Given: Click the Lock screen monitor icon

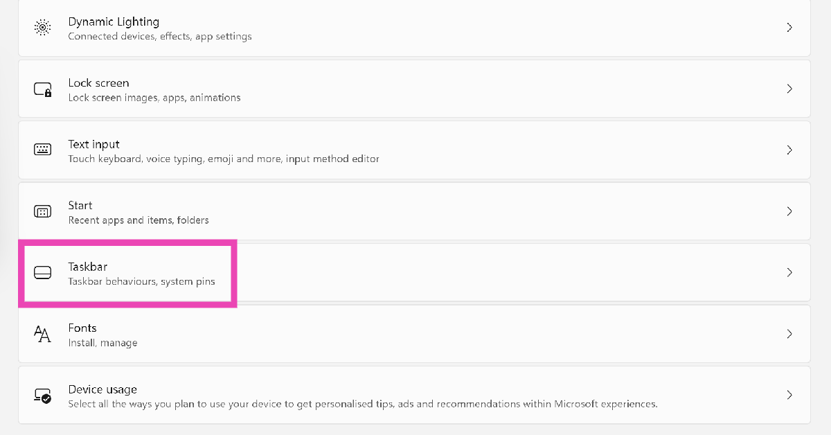Looking at the screenshot, I should click(x=42, y=89).
